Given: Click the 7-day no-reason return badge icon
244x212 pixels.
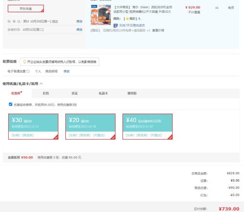Looking at the screenshot, I should pos(116,25).
